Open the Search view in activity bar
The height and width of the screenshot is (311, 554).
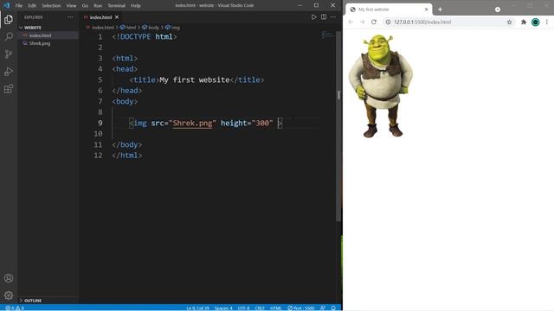click(x=9, y=36)
